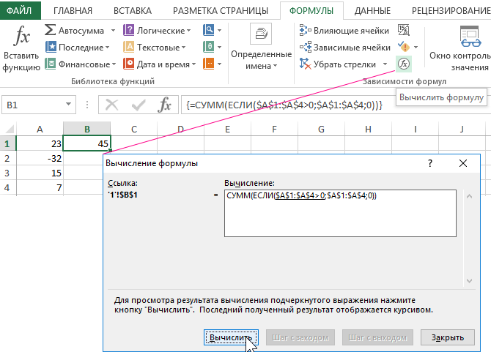Click the evaluation box scroll down arrow
Viewport: 491px width, 352px height.
coord(469,281)
